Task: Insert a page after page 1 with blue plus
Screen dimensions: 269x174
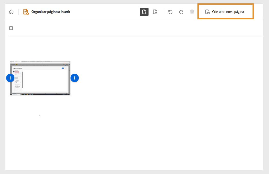Action: [75, 78]
